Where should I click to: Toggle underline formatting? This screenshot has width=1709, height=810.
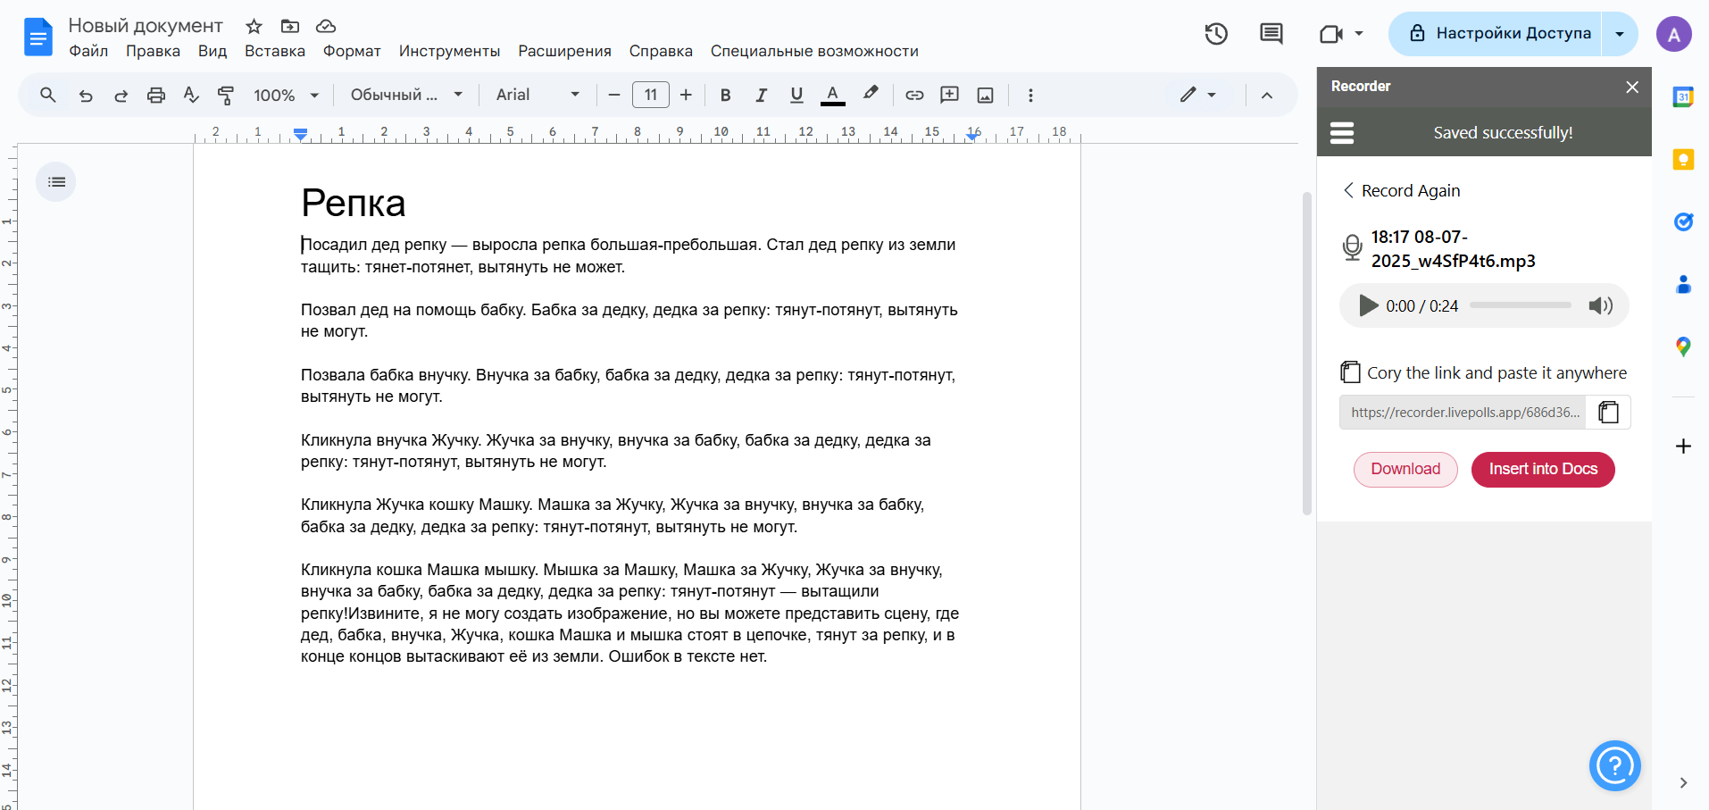click(796, 95)
